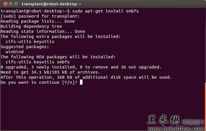Click the cifs-utils keyutils extra packages line

click(x=30, y=42)
